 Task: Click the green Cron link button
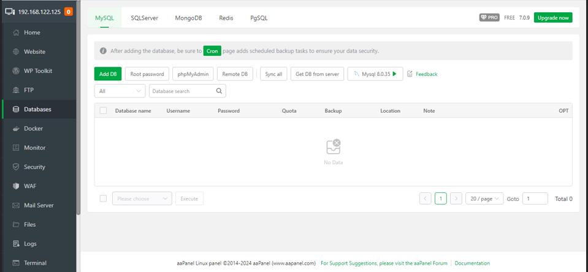(x=212, y=51)
